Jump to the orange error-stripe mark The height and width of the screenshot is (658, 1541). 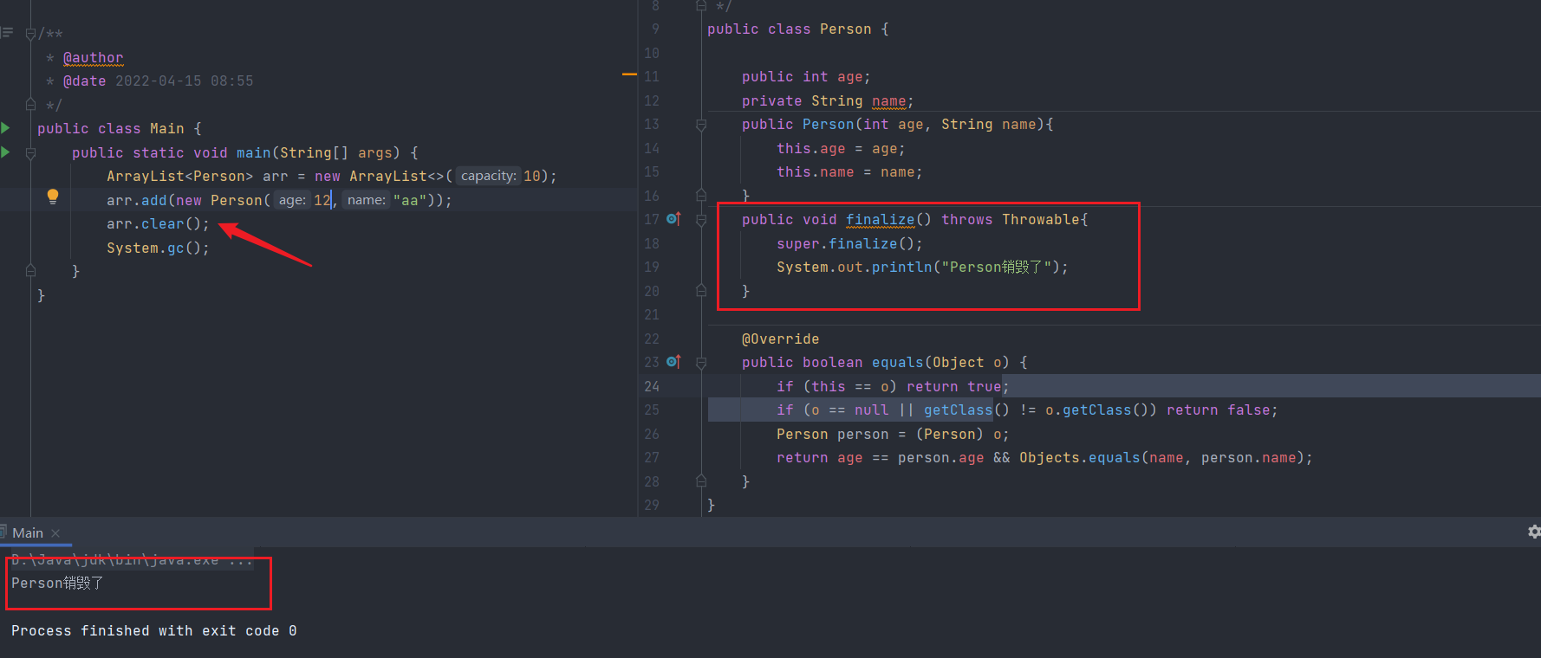pyautogui.click(x=629, y=75)
